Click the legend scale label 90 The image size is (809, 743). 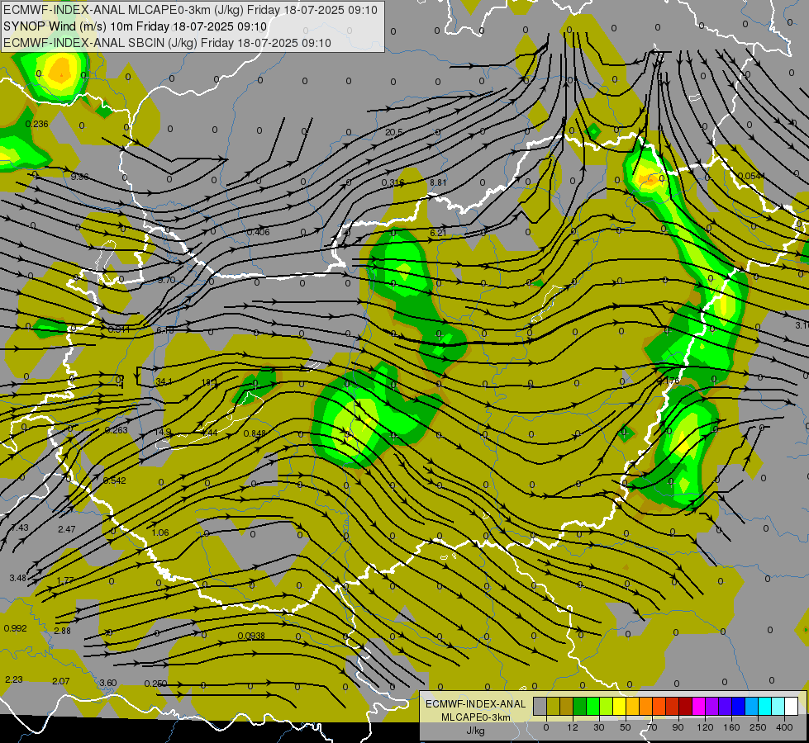pos(678,727)
